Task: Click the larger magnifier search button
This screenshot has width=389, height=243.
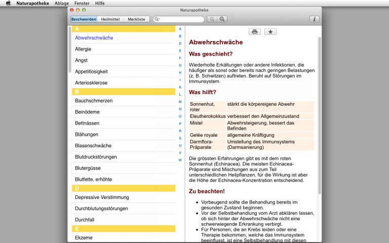Action: [222, 19]
